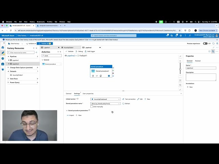The width and height of the screenshot is (219, 164).
Task: Open the Linked service dropdown
Action: click(x=105, y=99)
